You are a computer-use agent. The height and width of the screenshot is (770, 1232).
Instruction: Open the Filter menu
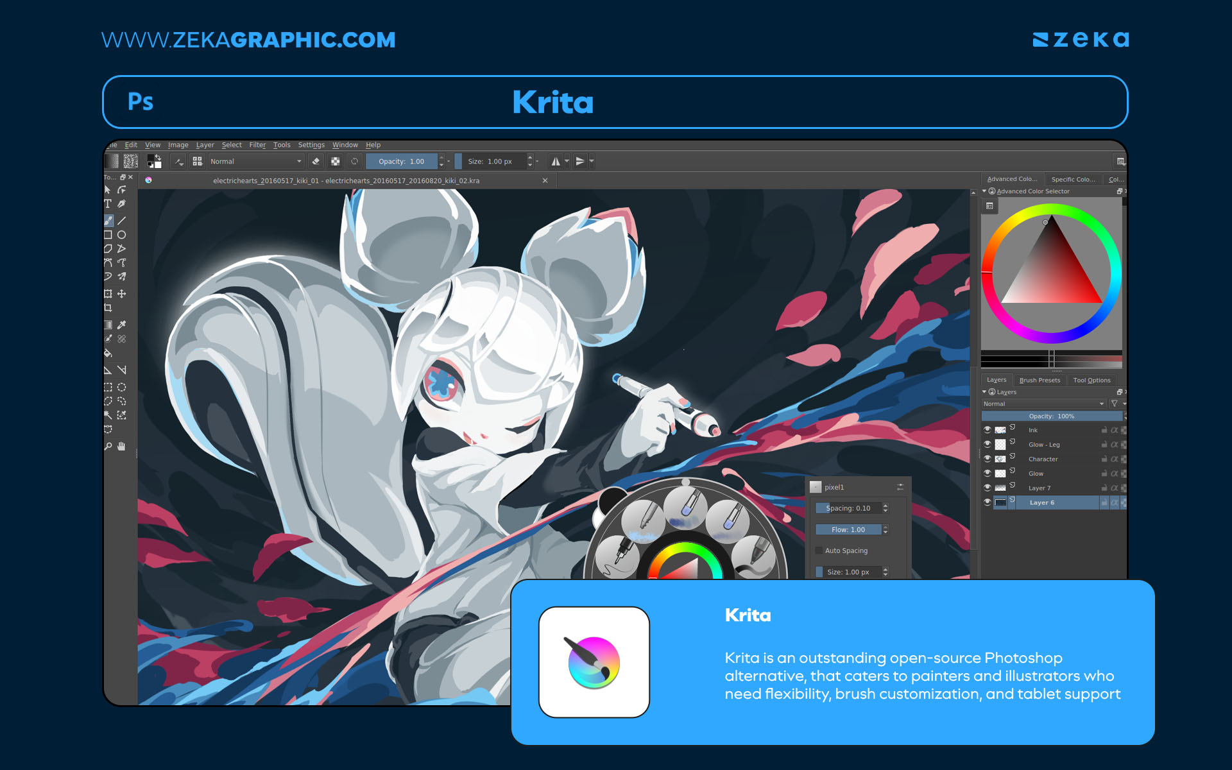pyautogui.click(x=257, y=144)
